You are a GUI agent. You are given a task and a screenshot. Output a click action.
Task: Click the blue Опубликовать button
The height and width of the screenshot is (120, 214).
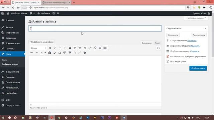[x=198, y=68]
